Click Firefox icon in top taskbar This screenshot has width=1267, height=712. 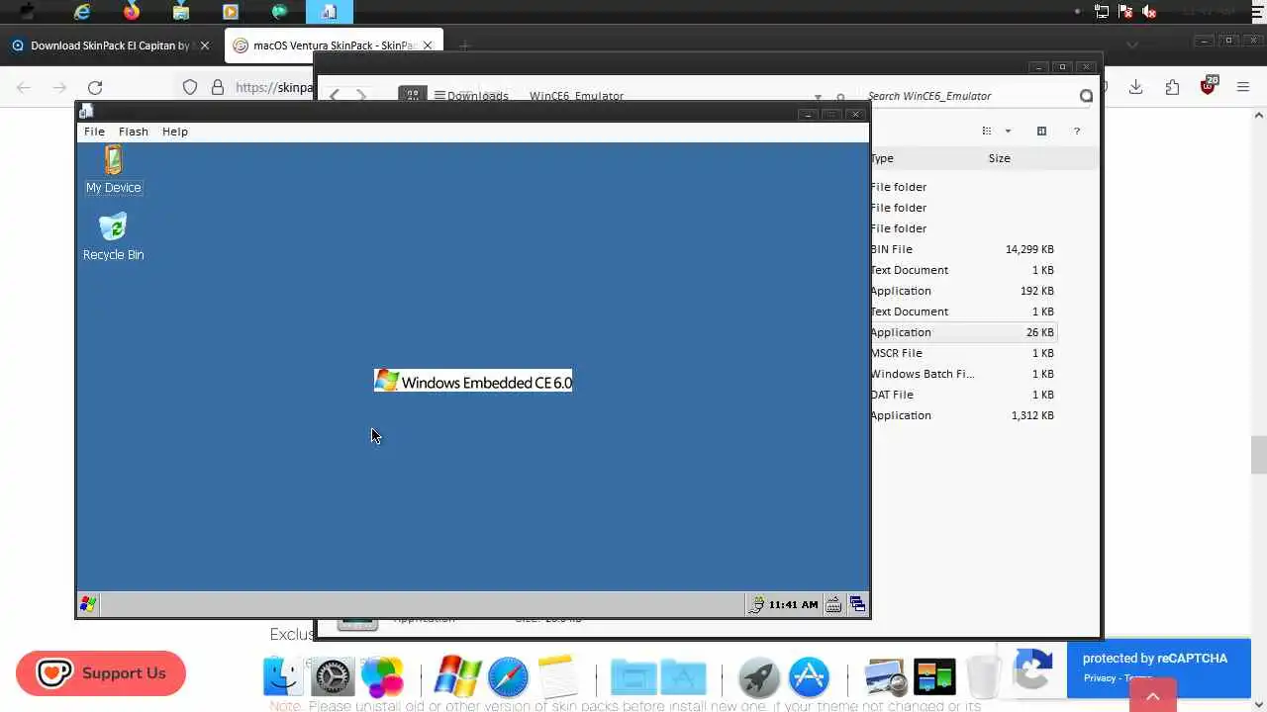(132, 12)
